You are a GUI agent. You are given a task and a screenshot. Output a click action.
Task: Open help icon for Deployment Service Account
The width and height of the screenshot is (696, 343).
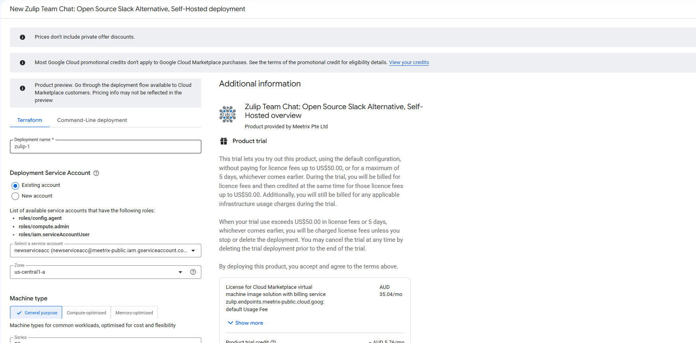pos(96,173)
